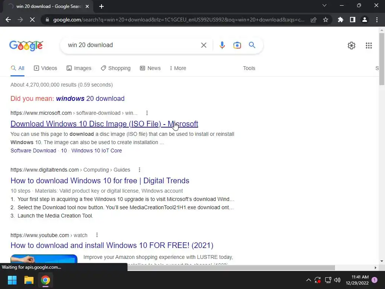Share this page from the address bar
This screenshot has width=385, height=289.
coord(314,20)
